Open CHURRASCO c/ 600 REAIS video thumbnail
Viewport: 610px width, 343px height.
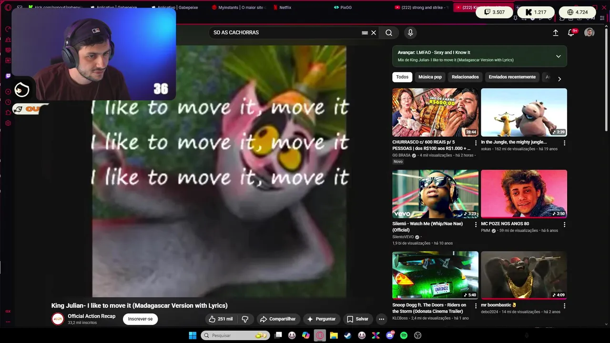pos(435,112)
